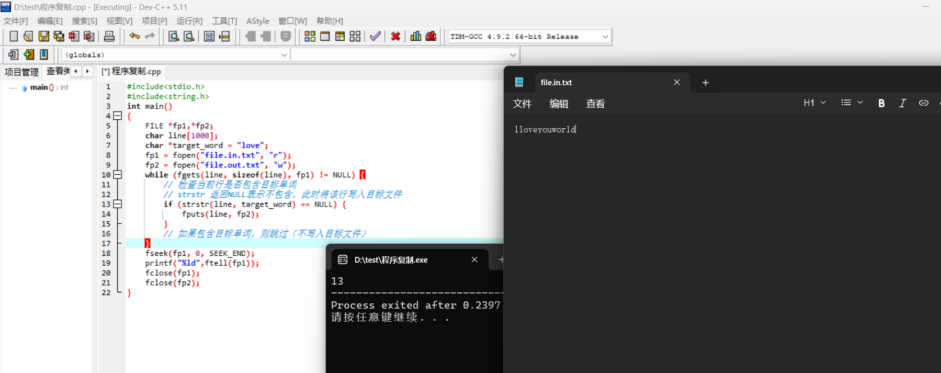Open the H1 heading dropdown in Notepad
This screenshot has width=941, height=373.
pos(814,103)
